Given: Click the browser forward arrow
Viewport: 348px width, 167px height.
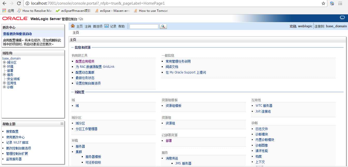Looking at the screenshot, I should pyautogui.click(x=12, y=3).
